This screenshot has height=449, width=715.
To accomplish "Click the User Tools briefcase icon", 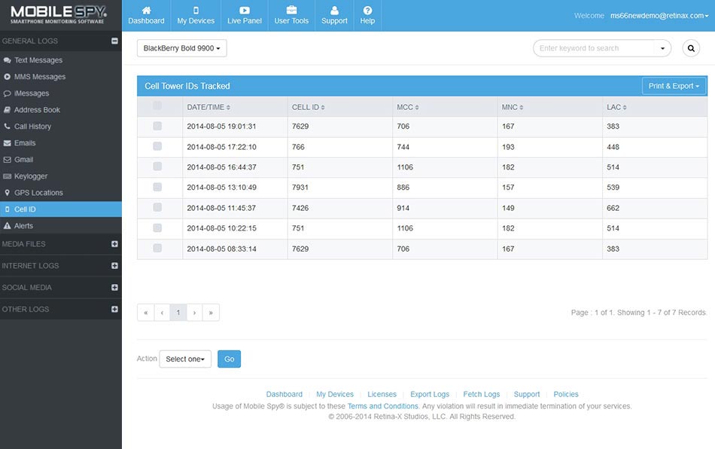I will point(291,11).
